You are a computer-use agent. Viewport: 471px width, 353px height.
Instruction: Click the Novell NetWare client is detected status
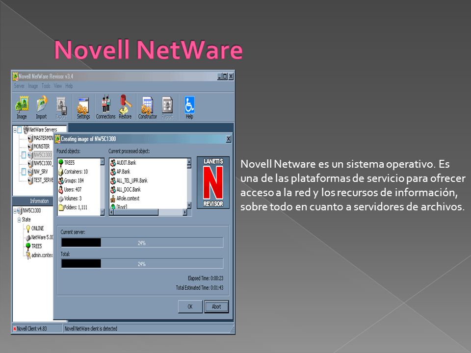(91, 328)
